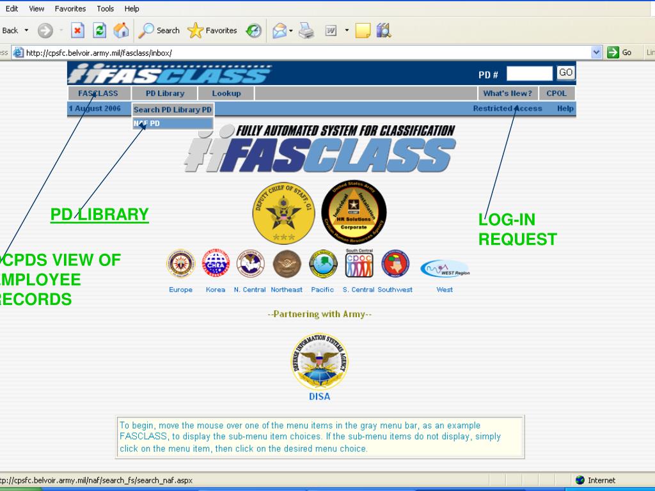
Task: Open the Lookup menu item
Action: coord(226,93)
